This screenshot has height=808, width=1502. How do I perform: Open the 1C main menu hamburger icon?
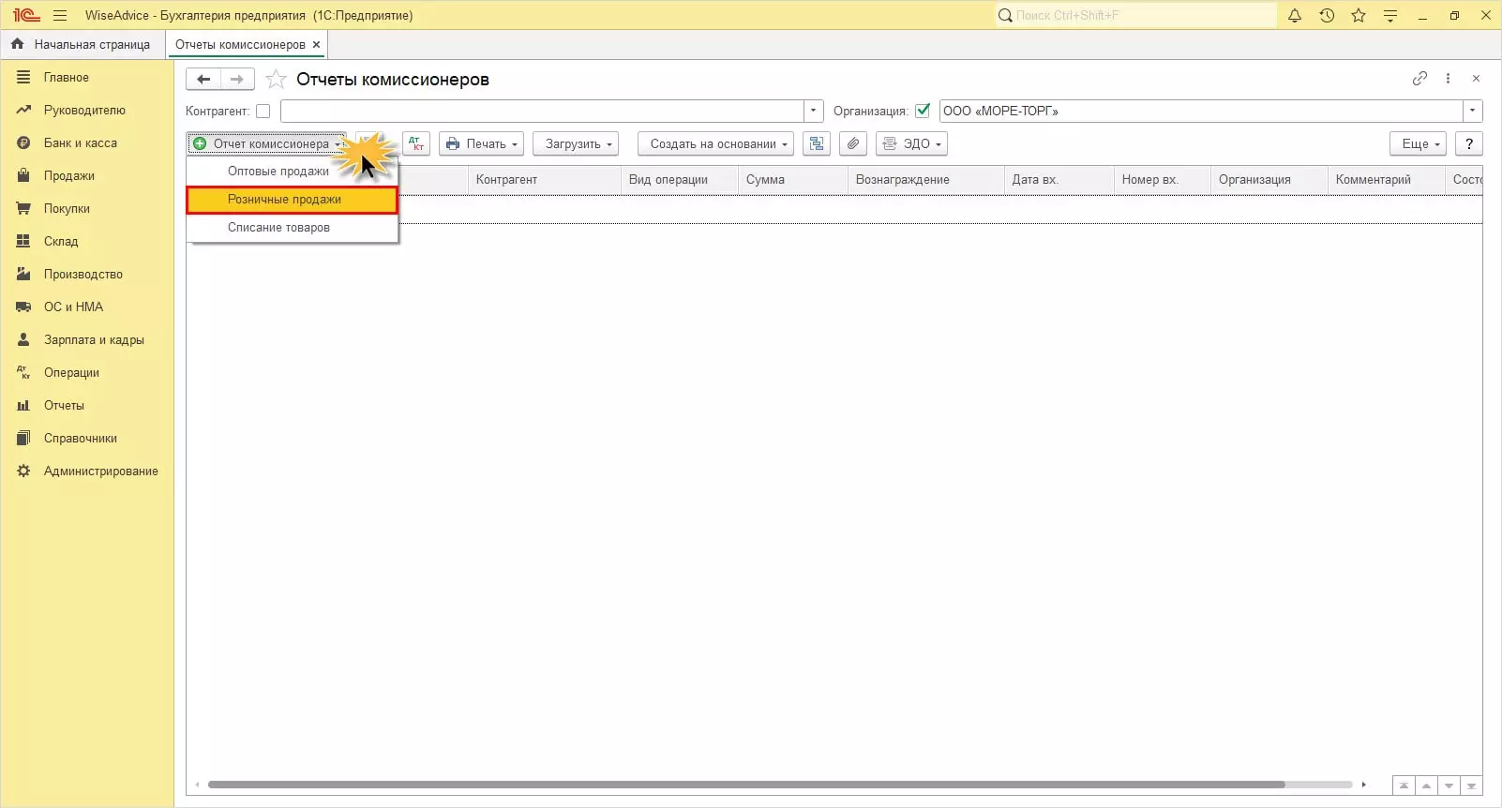[x=60, y=15]
